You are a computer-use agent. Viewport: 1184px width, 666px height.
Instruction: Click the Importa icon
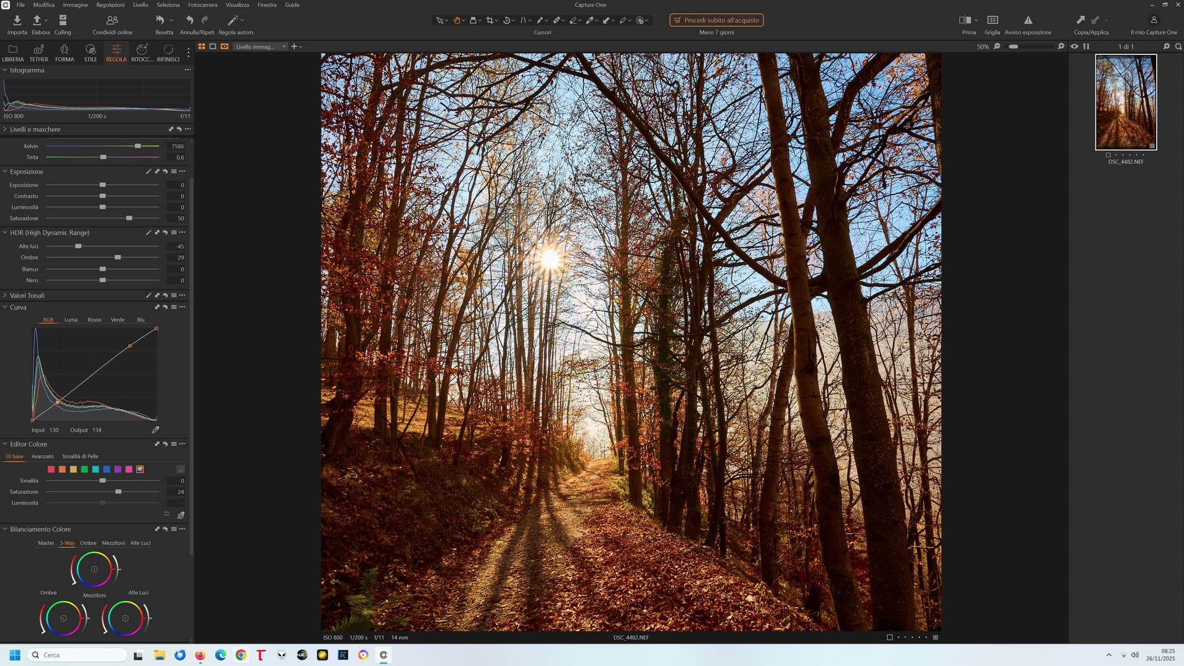[17, 20]
